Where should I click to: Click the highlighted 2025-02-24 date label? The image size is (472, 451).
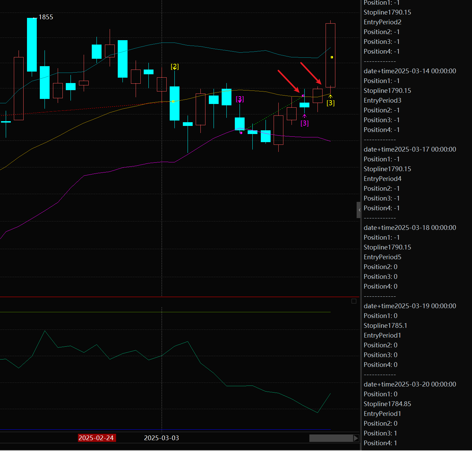96,438
